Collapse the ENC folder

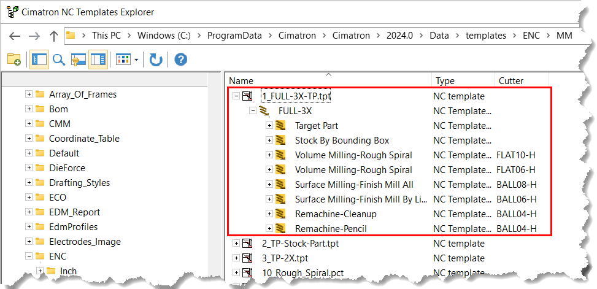click(x=29, y=256)
